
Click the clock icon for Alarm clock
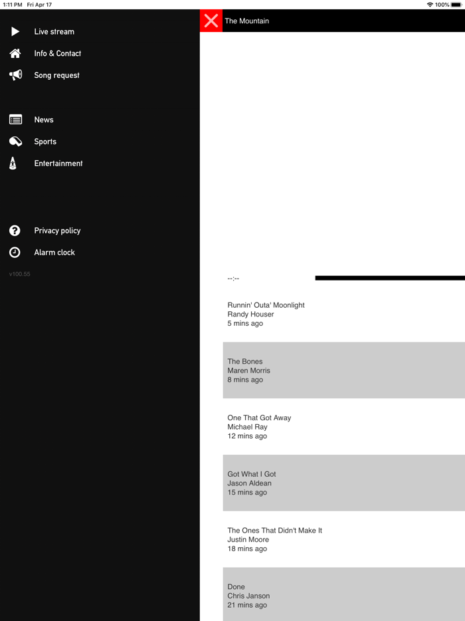15,252
